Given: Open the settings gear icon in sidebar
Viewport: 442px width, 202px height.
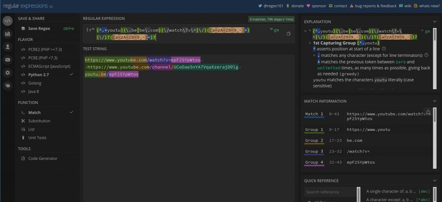Looking at the screenshot, I should 7,73.
